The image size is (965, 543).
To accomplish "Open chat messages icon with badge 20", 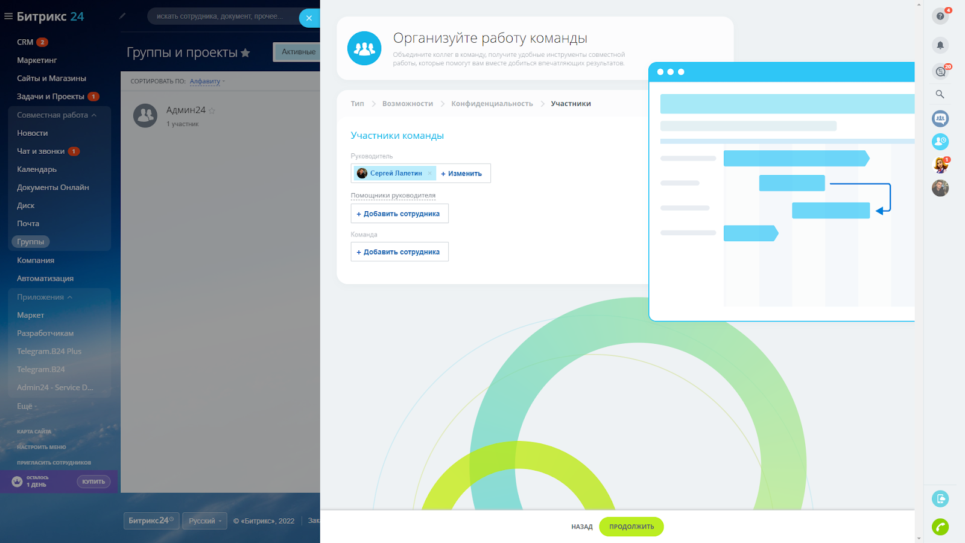I will (x=940, y=72).
